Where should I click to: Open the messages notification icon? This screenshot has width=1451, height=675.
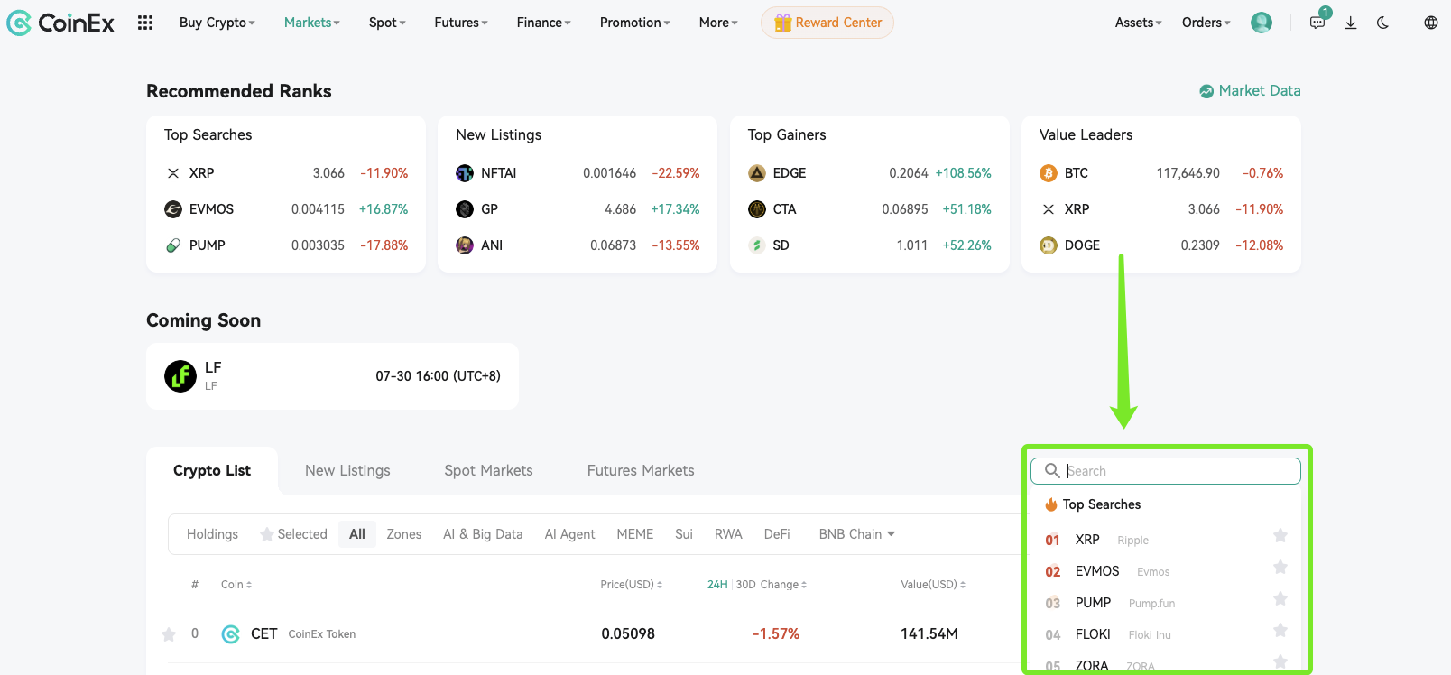point(1317,23)
